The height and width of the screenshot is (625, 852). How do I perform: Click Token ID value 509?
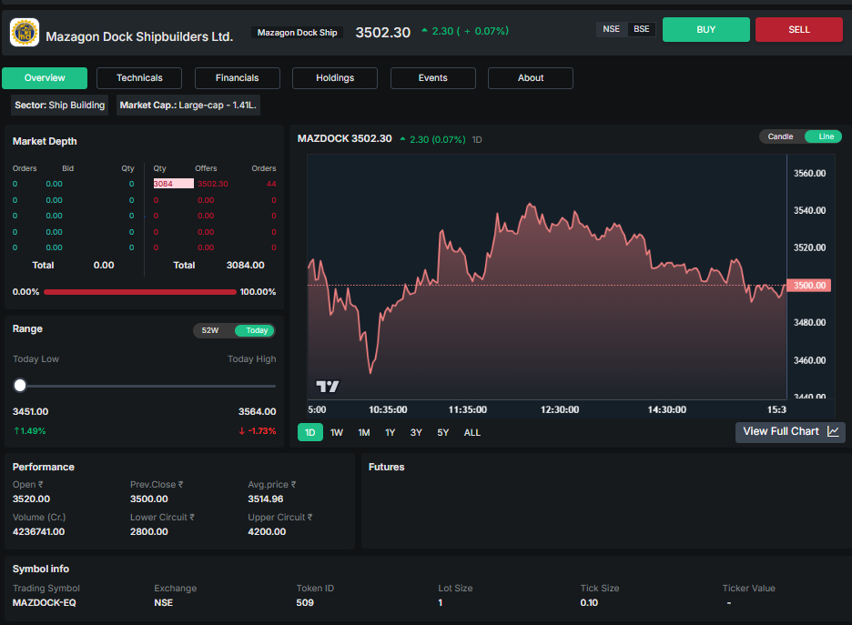pos(305,603)
